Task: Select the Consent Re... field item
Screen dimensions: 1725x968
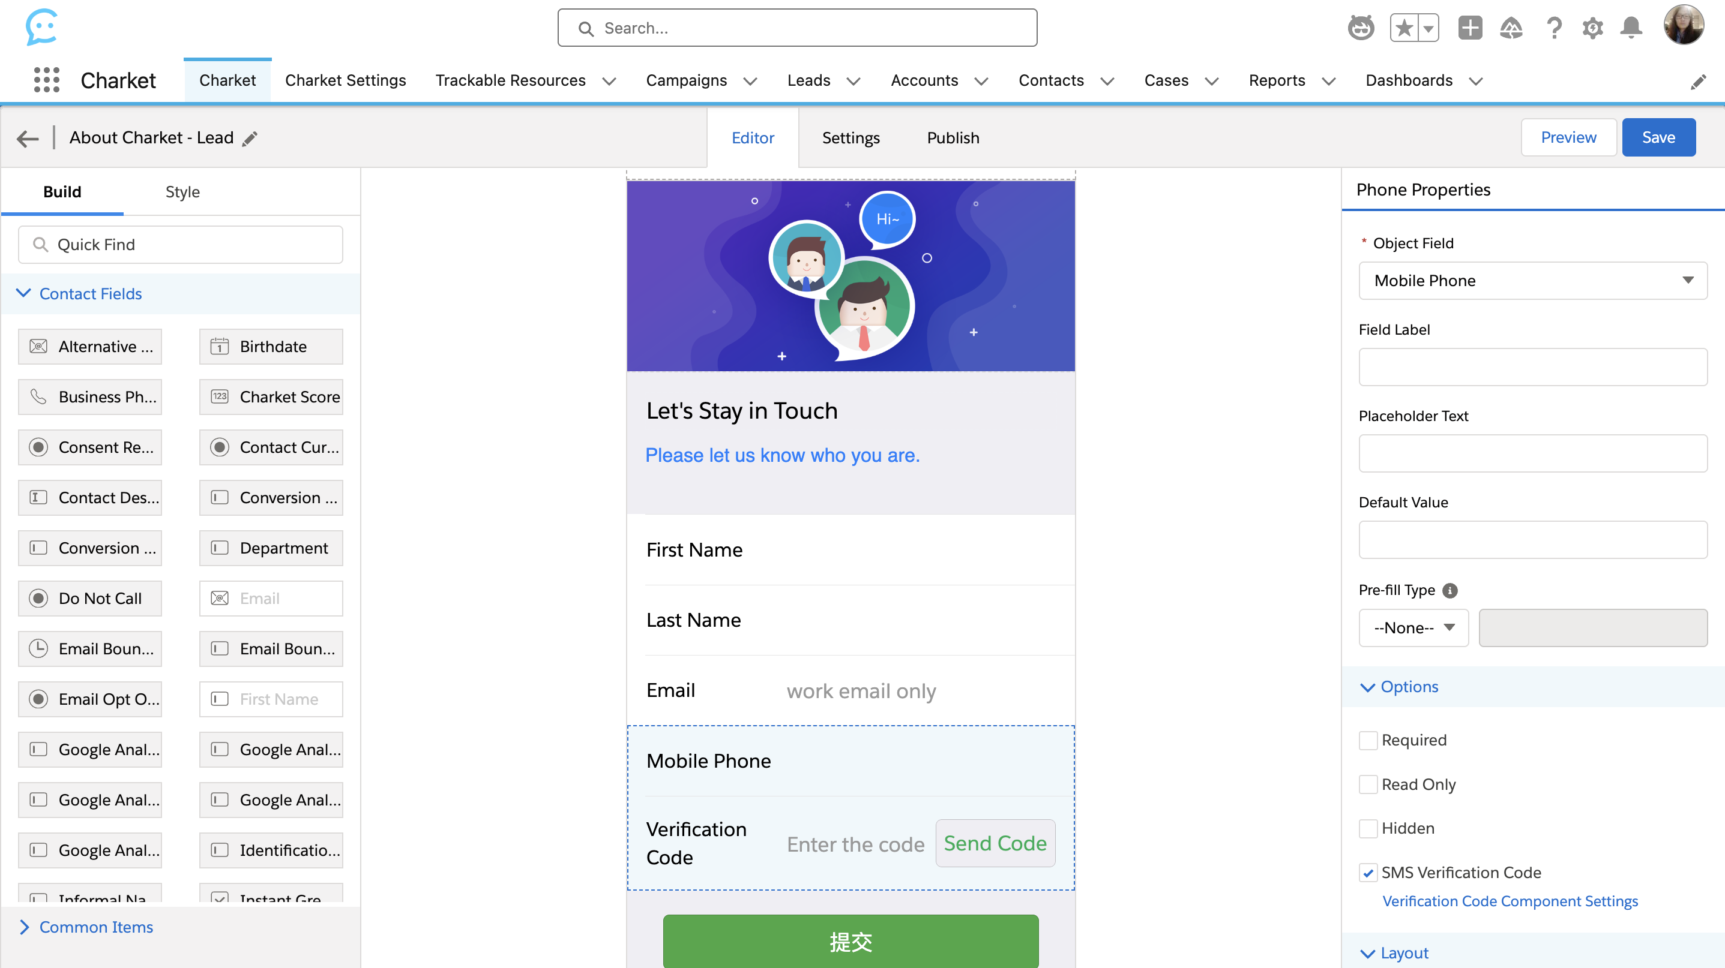Action: coord(90,447)
